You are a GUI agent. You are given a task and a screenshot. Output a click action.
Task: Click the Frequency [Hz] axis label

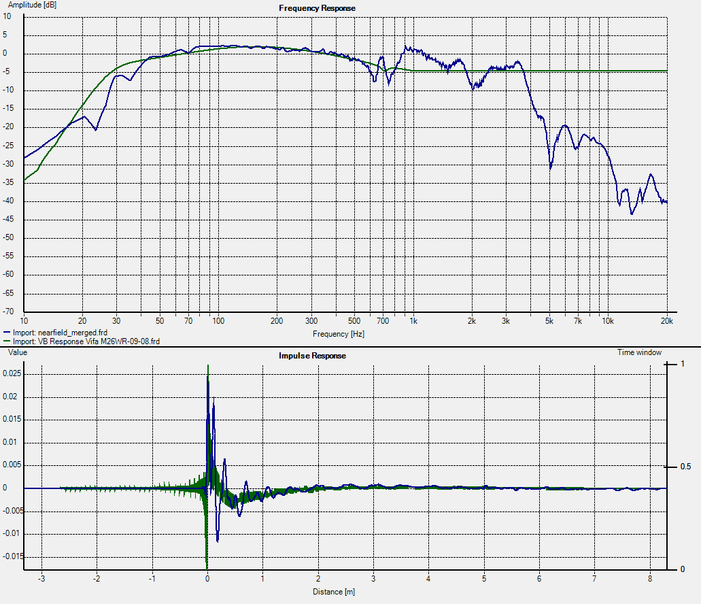(339, 334)
